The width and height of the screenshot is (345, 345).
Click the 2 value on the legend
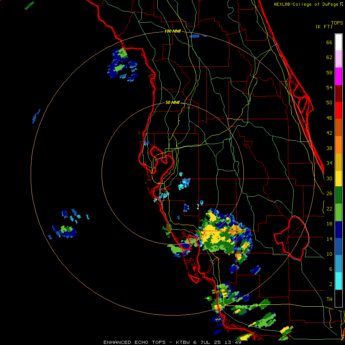pos(330,284)
